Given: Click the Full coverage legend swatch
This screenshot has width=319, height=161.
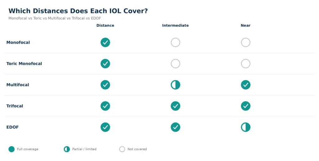Looking at the screenshot, I should (x=12, y=149).
